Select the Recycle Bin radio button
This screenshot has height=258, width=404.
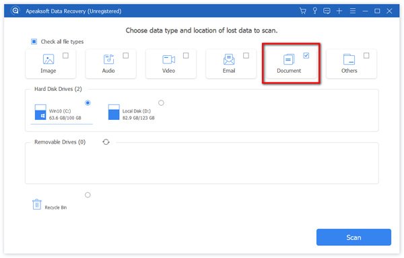click(88, 195)
